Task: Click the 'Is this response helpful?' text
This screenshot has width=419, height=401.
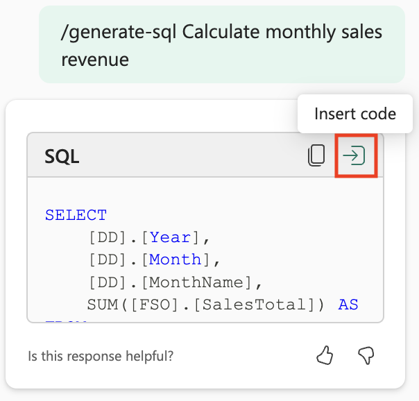Action: 101,356
